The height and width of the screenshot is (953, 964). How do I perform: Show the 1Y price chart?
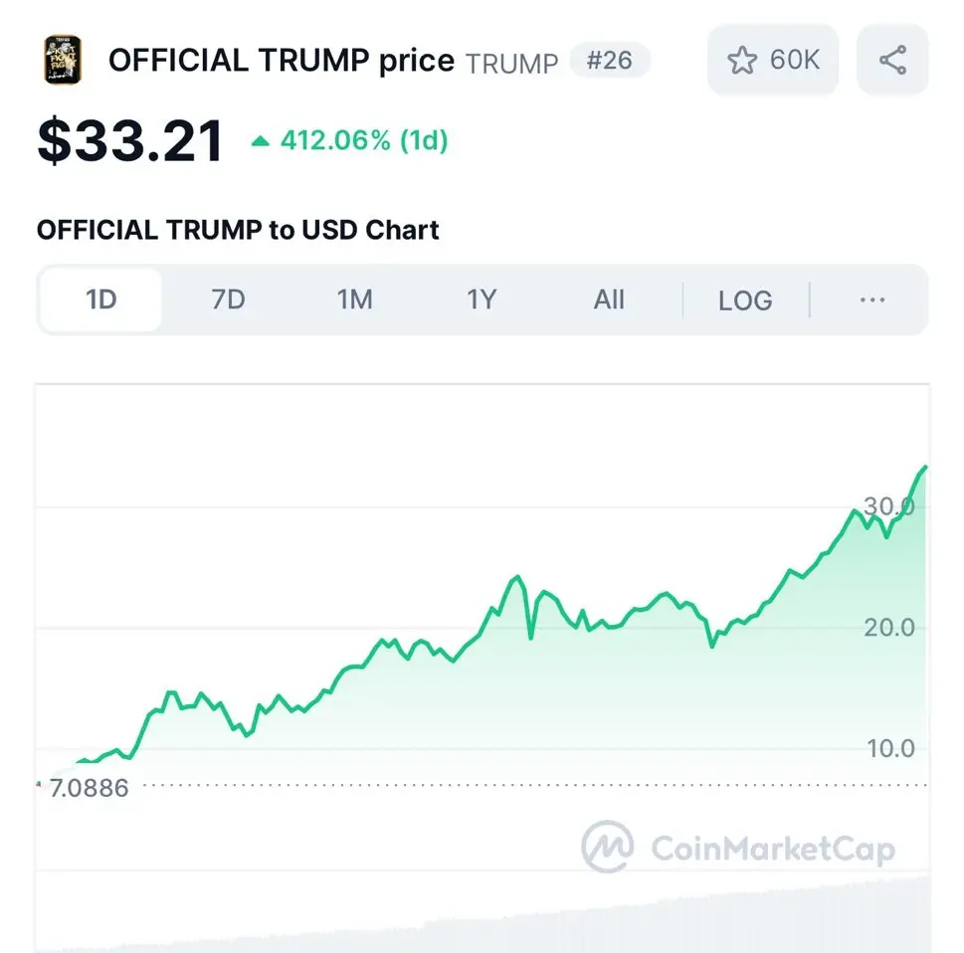(482, 299)
